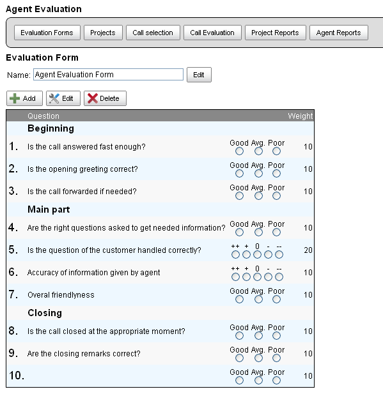
Task: Select 'Are the right questions asked' row
Action: point(160,228)
